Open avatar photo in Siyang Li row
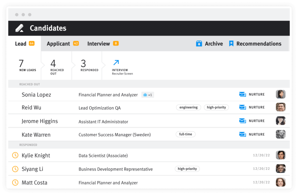Screen dimensions: 298x195 tap(281, 168)
